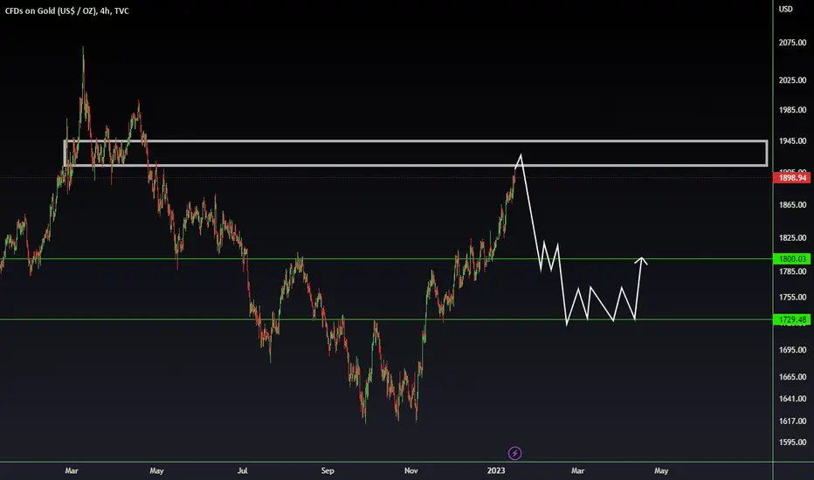Click the Nov label on time axis
This screenshot has width=814, height=480.
pyautogui.click(x=410, y=470)
